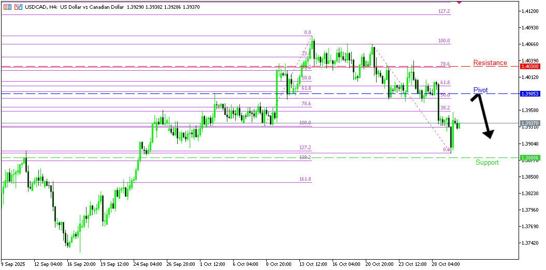Select the 38.2 Fibonacci retracement label
This screenshot has width=546, height=270.
pyautogui.click(x=445, y=108)
